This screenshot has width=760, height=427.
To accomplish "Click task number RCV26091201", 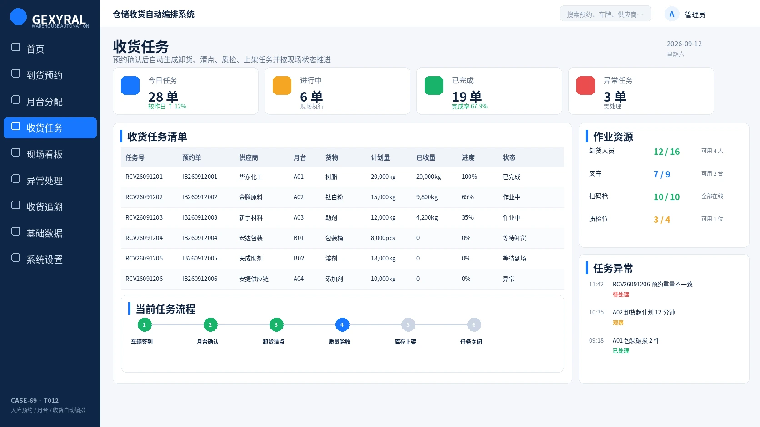I will click(144, 177).
